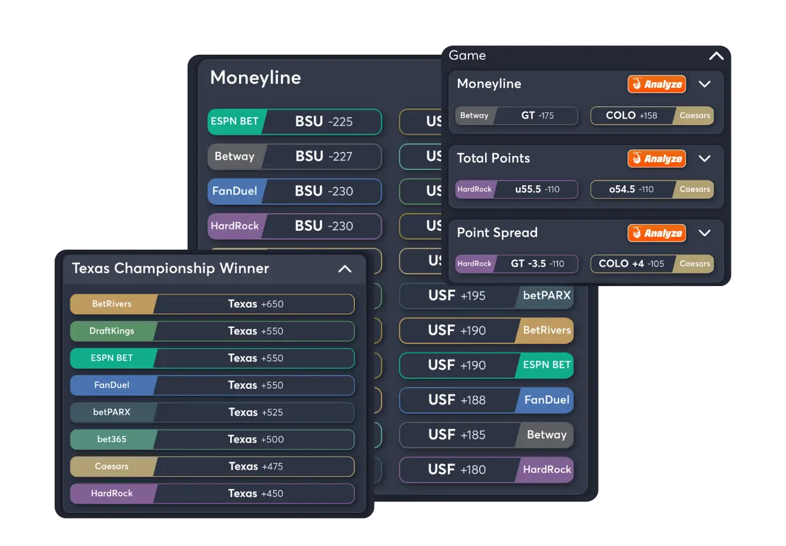
Task: Choose ESPN BET BSU -225 odds
Action: [x=294, y=121]
